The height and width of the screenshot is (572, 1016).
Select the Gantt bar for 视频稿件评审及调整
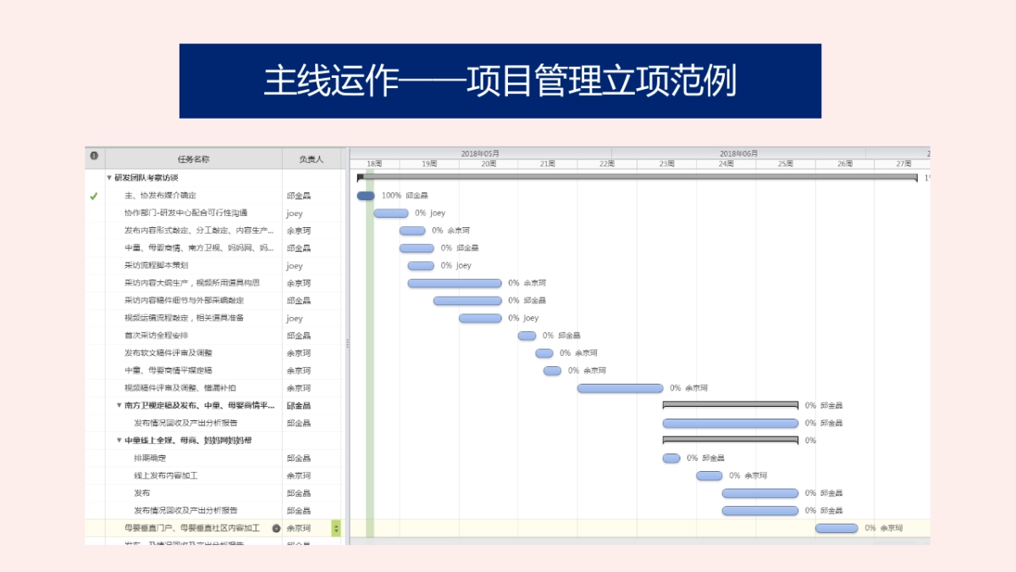click(620, 388)
